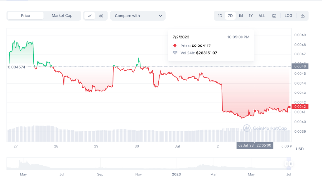Select the Price tab

pos(25,16)
